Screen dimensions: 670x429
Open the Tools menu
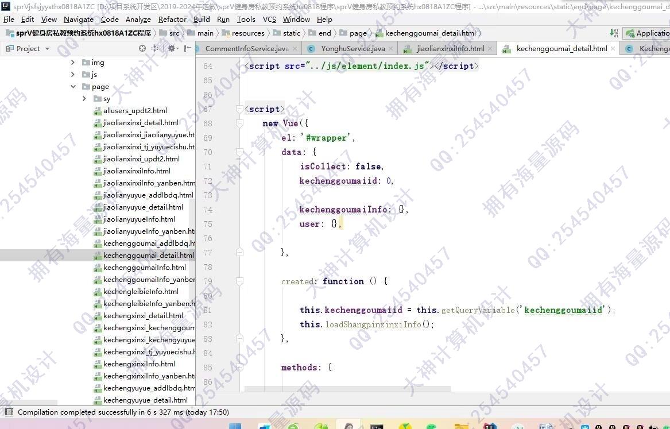pyautogui.click(x=246, y=19)
